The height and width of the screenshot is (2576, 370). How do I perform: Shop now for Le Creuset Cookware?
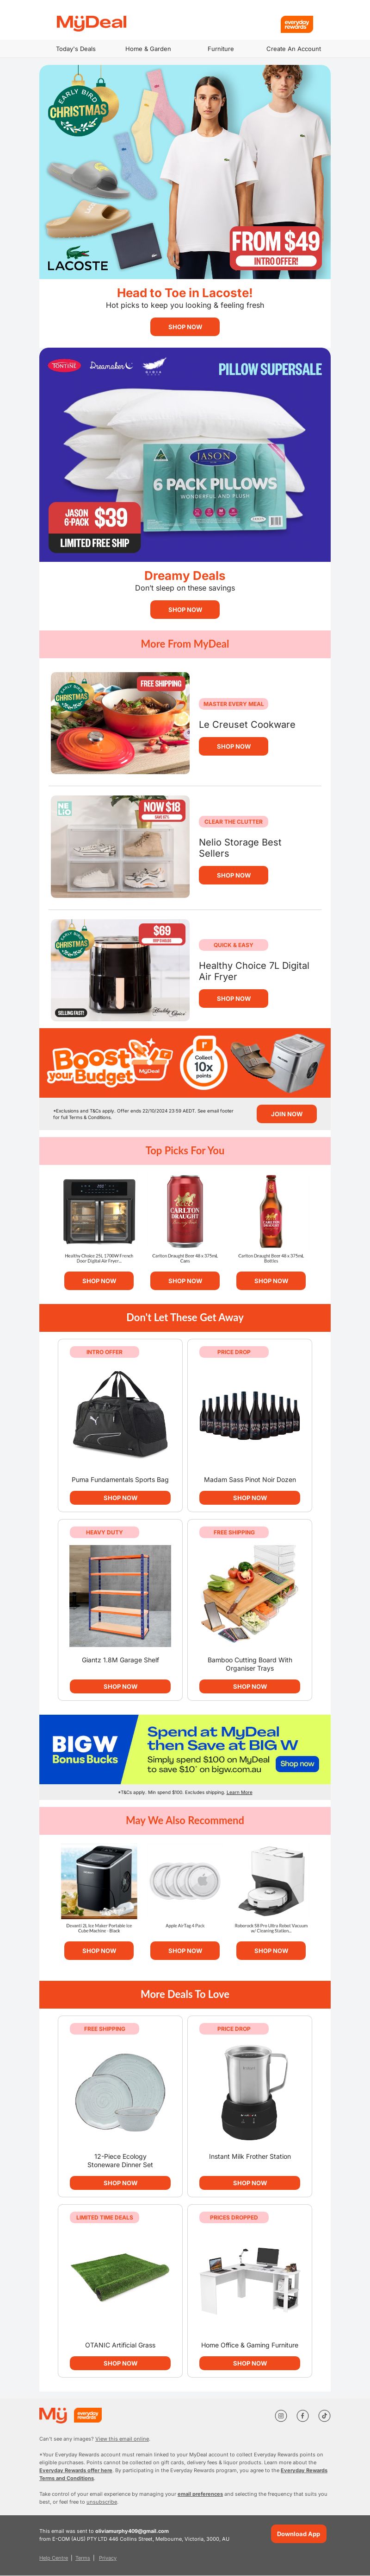tap(234, 746)
